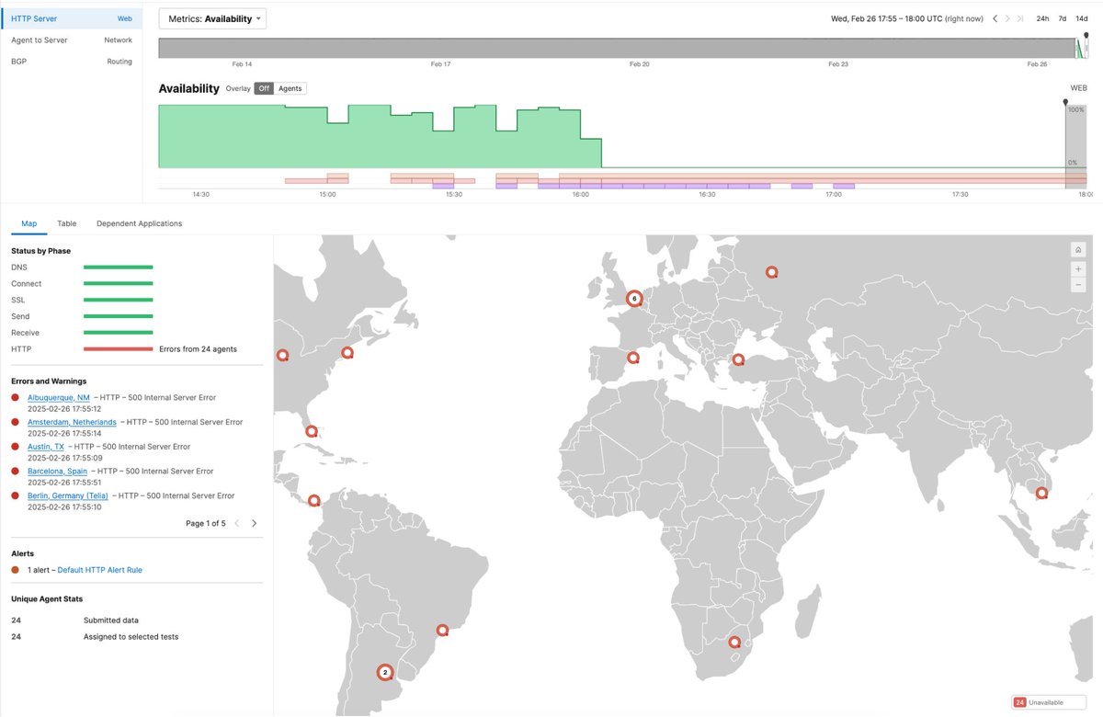Select the agent marker in Turkey

(737, 359)
